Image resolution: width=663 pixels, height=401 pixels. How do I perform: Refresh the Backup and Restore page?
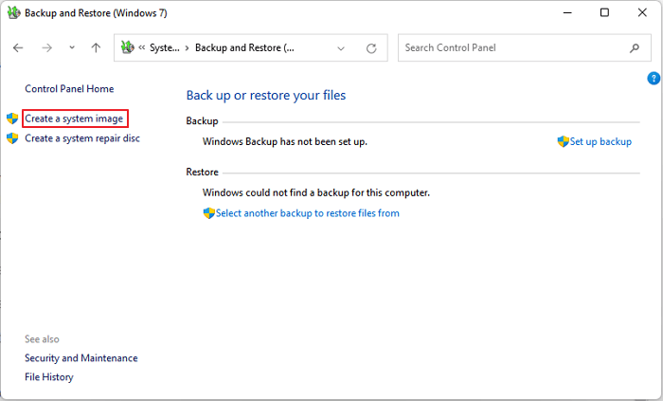[370, 48]
